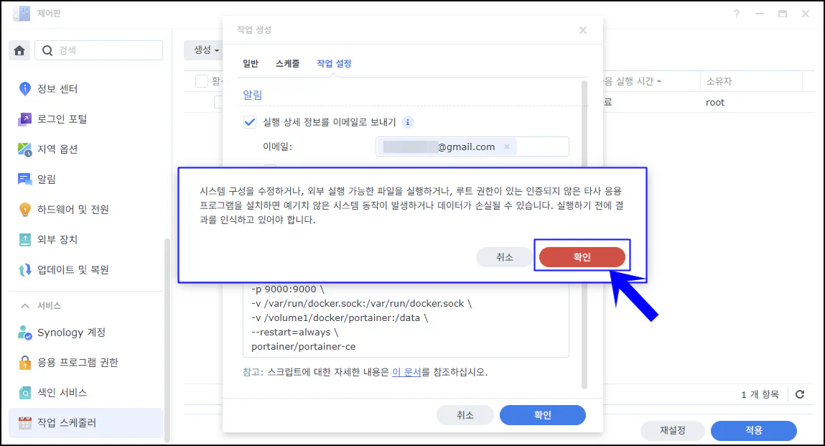Click the help question mark icon
This screenshot has width=825, height=446.
737,14
